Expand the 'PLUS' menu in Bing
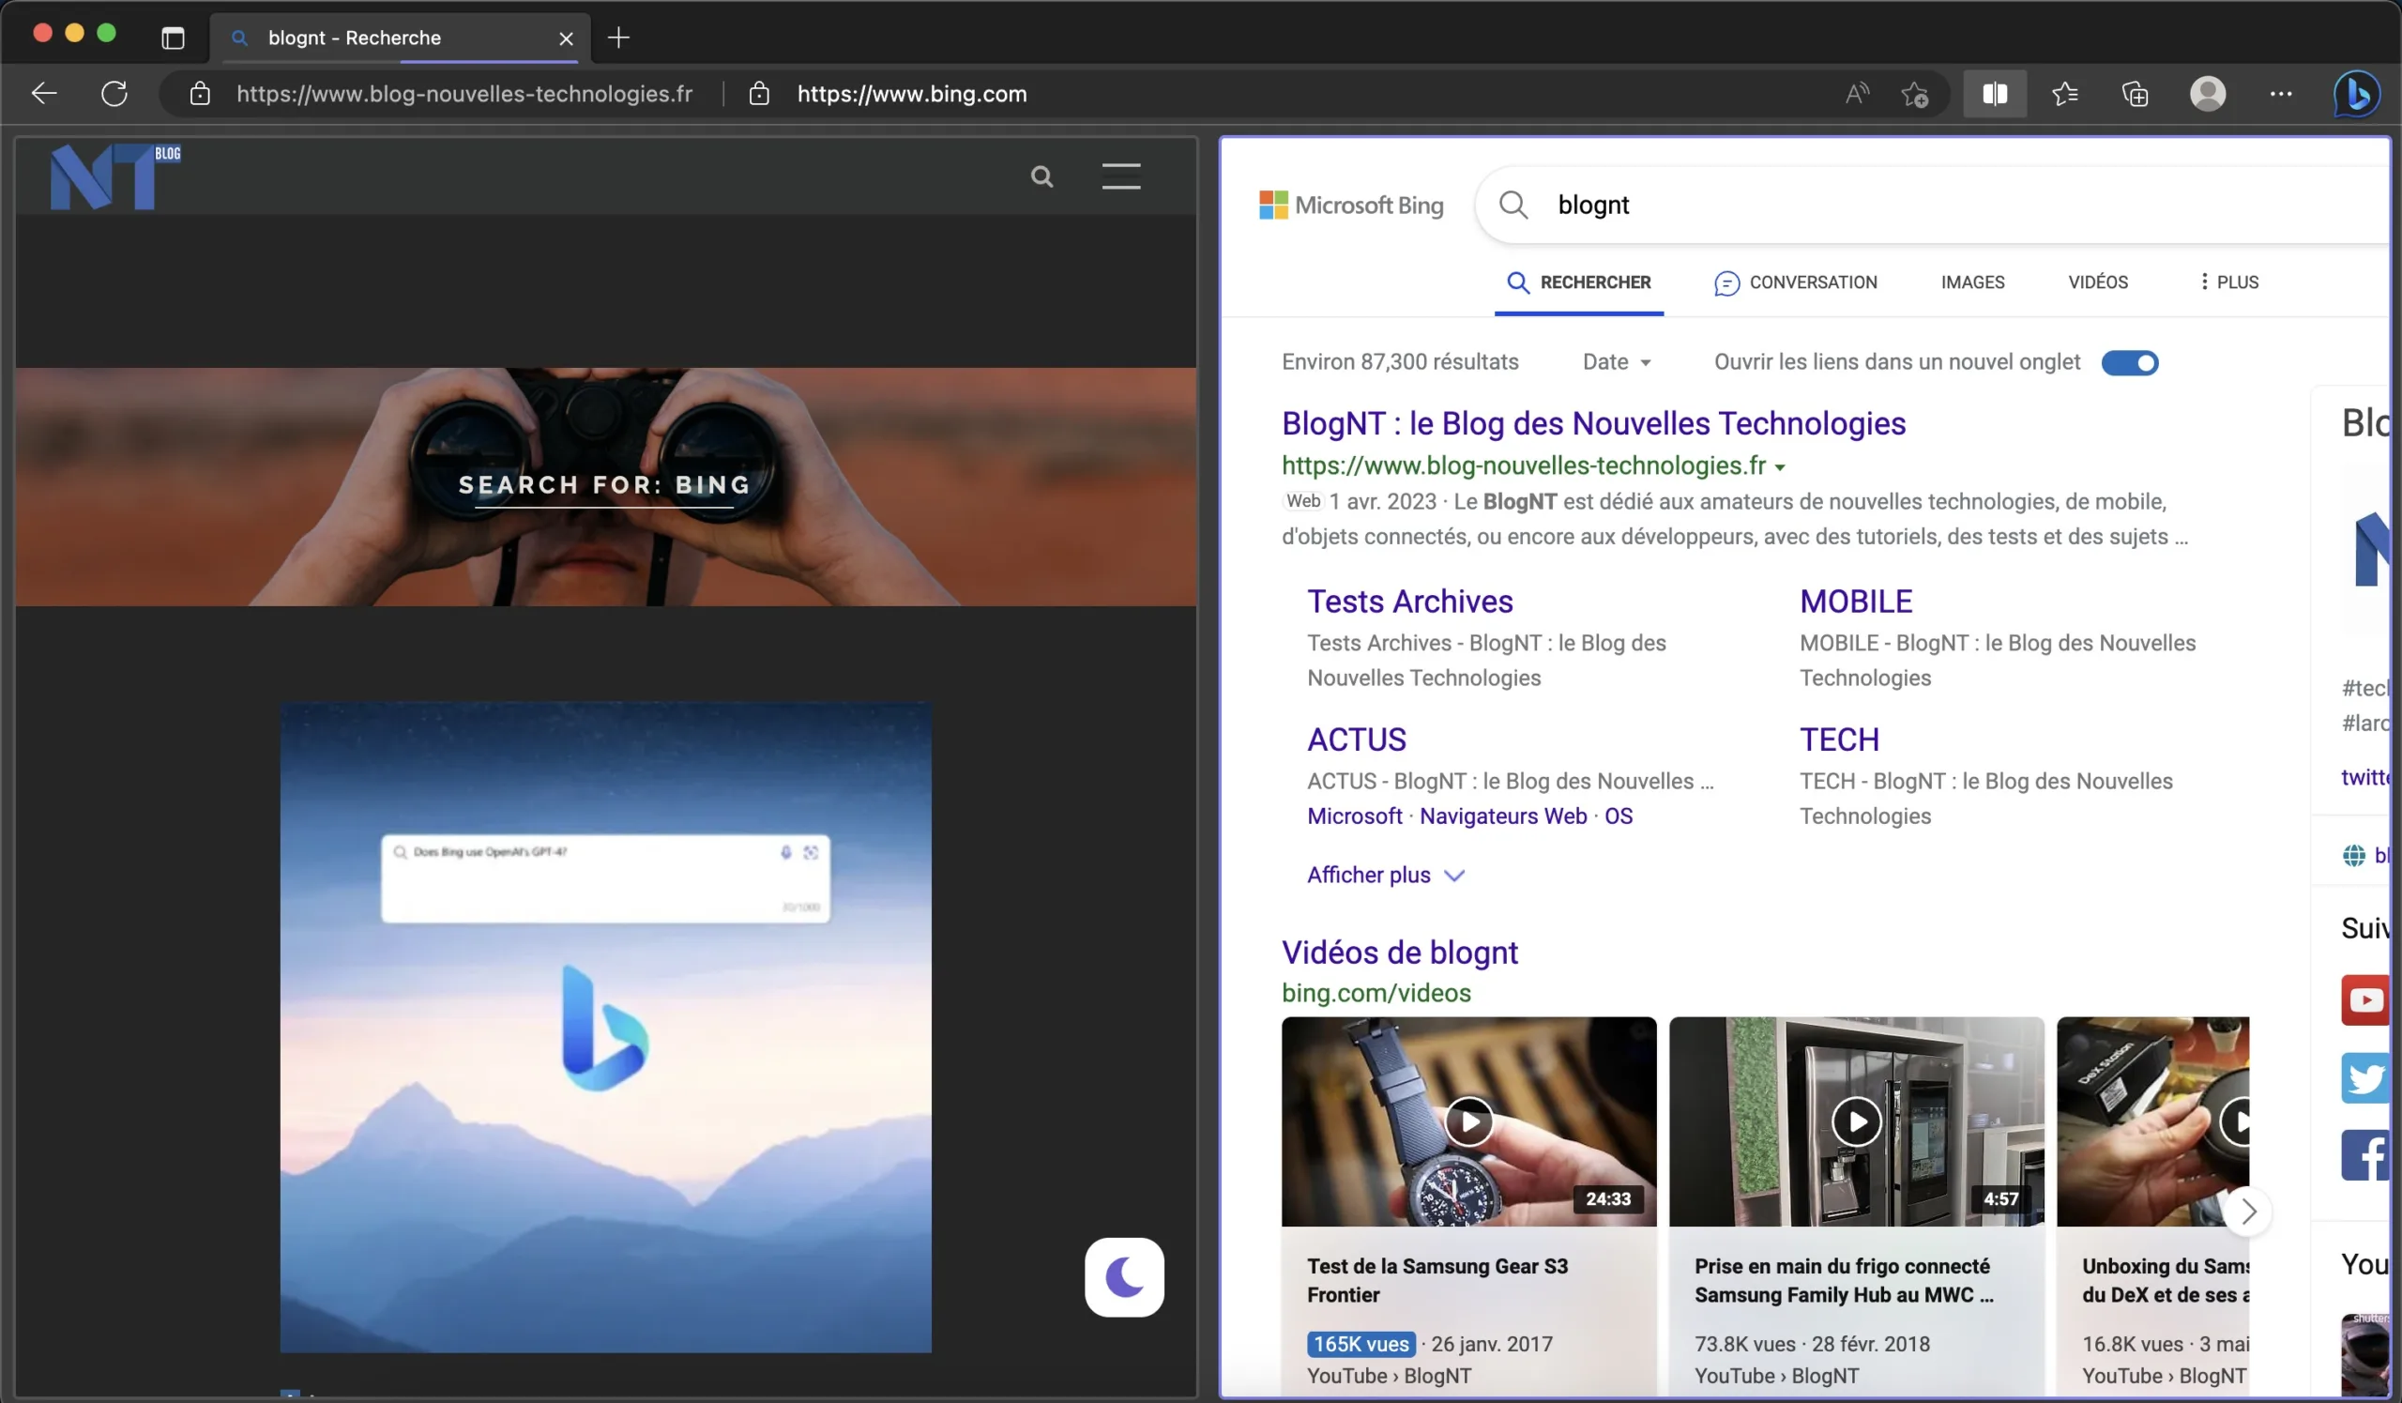The height and width of the screenshot is (1403, 2402). (x=2228, y=281)
